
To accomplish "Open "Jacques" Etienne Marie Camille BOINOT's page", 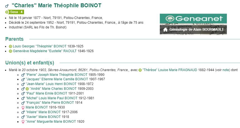I will tap(57, 79).
